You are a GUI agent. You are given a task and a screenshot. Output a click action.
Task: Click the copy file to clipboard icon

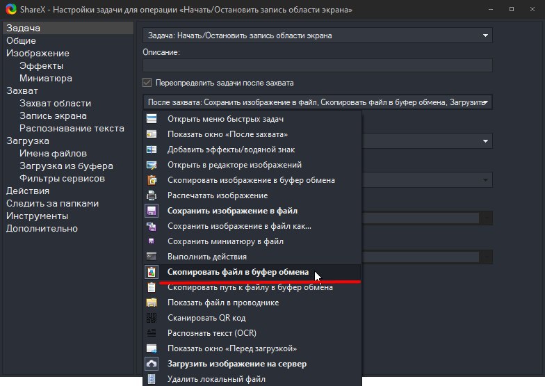152,271
